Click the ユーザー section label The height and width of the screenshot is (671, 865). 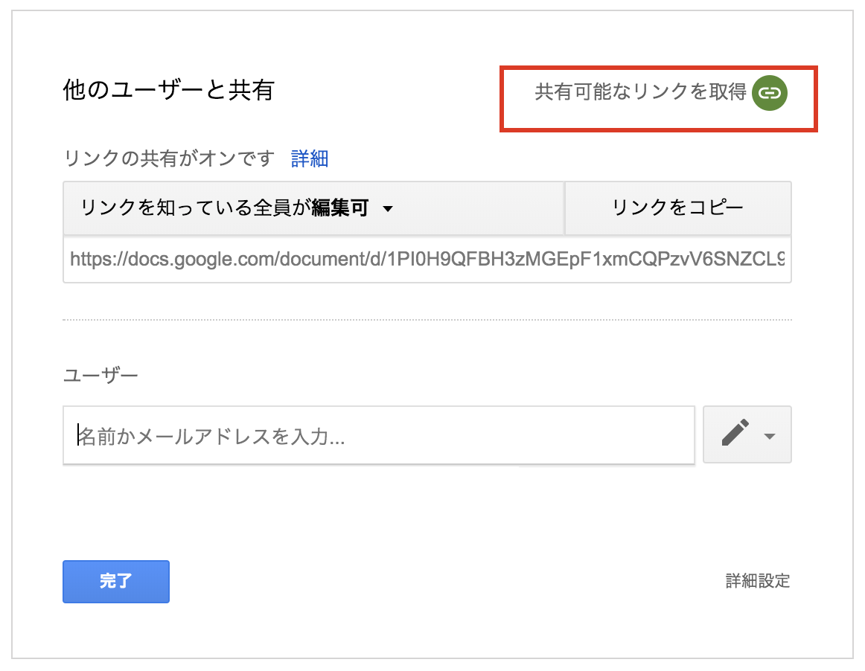coord(100,376)
